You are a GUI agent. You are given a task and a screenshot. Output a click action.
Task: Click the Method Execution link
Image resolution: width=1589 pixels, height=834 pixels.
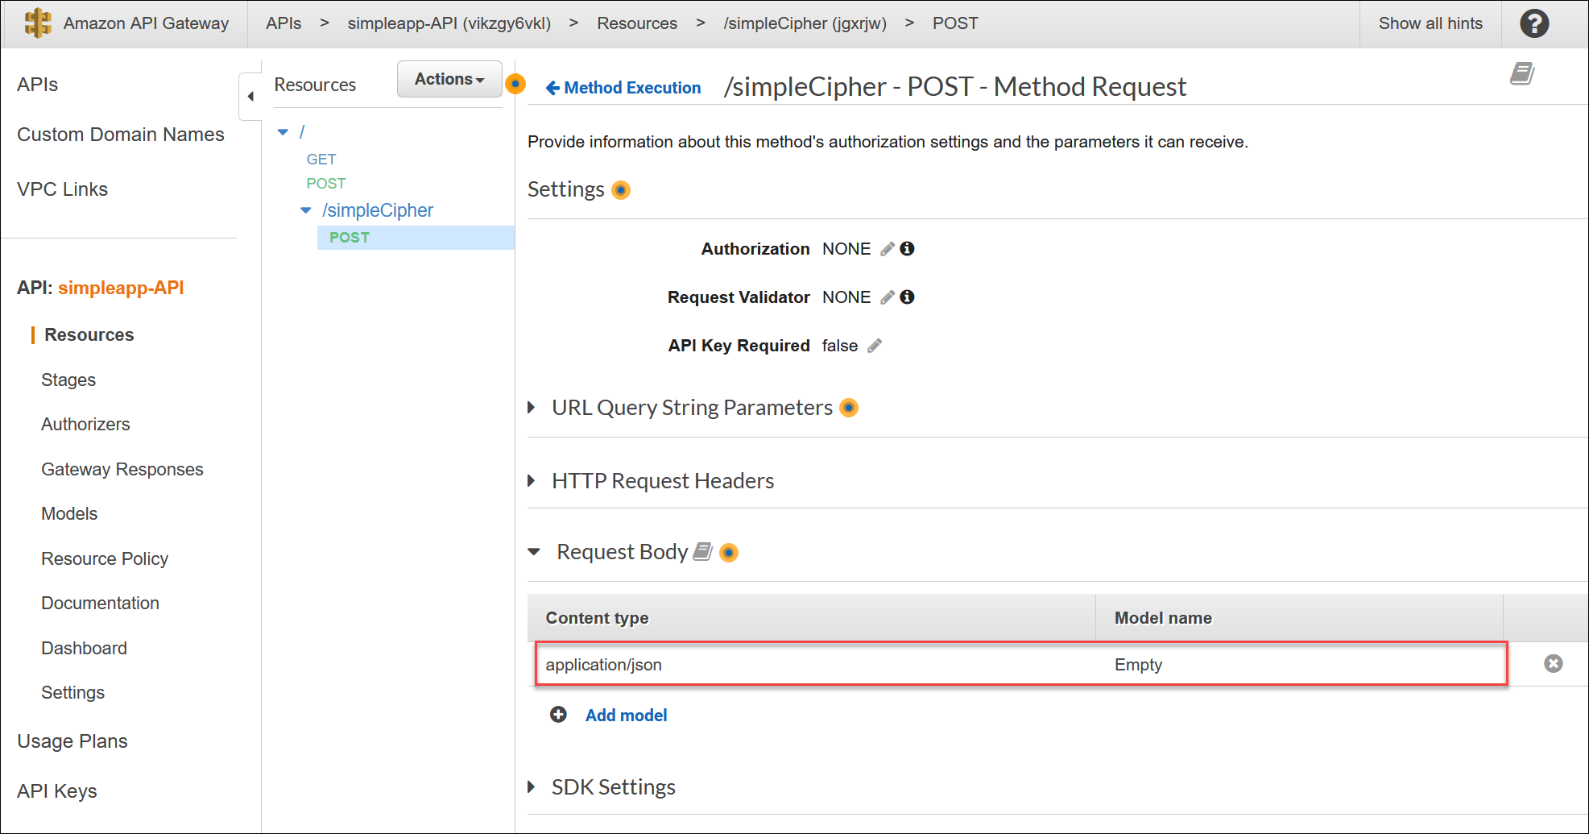point(632,88)
